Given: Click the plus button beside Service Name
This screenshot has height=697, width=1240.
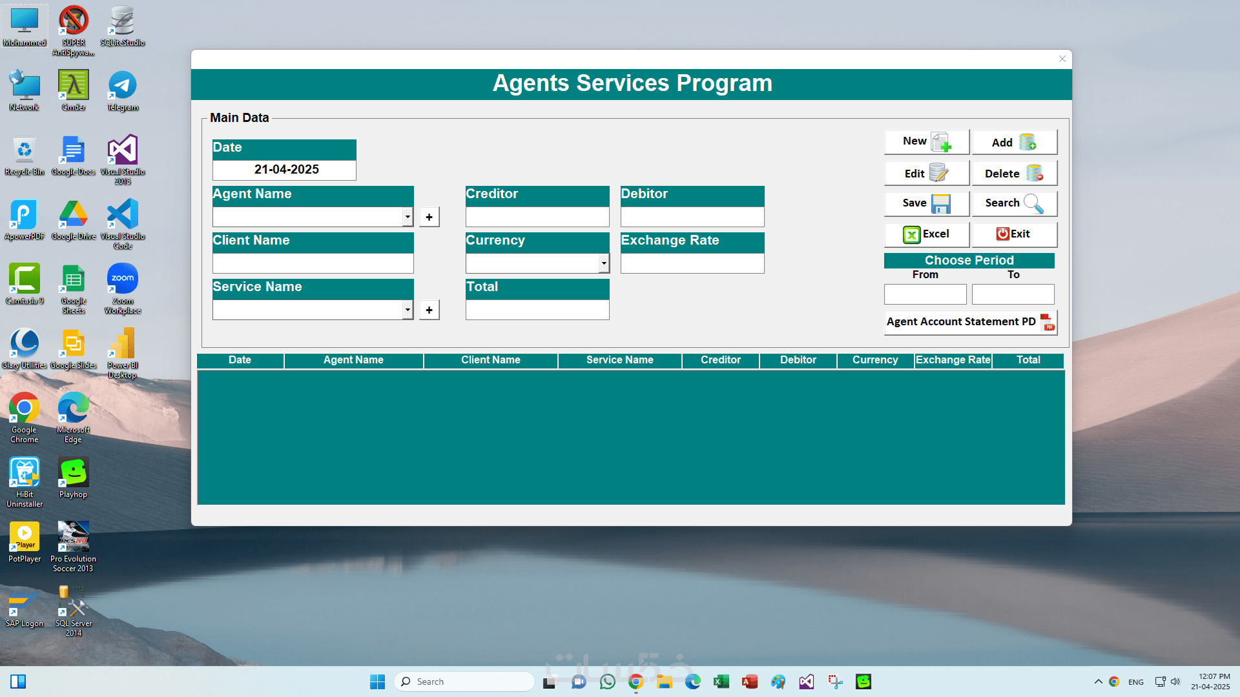Looking at the screenshot, I should point(429,310).
